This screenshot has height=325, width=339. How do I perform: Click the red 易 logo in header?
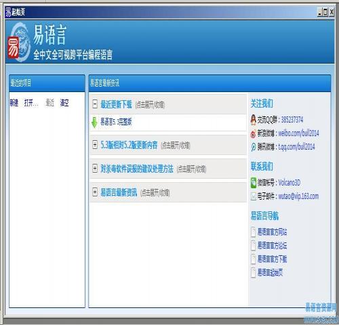pos(13,47)
